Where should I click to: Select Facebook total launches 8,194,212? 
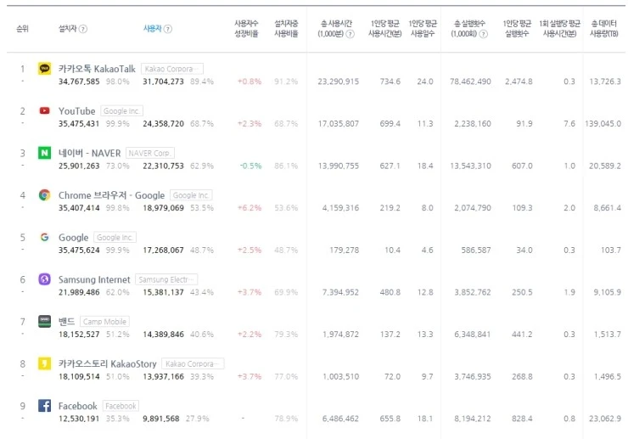pos(473,419)
